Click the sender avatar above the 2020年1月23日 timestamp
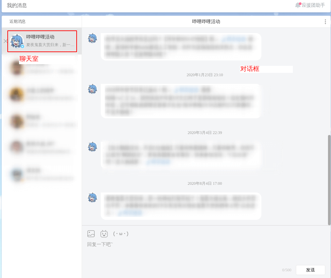Viewport: 331px width, 278px height. [x=92, y=38]
